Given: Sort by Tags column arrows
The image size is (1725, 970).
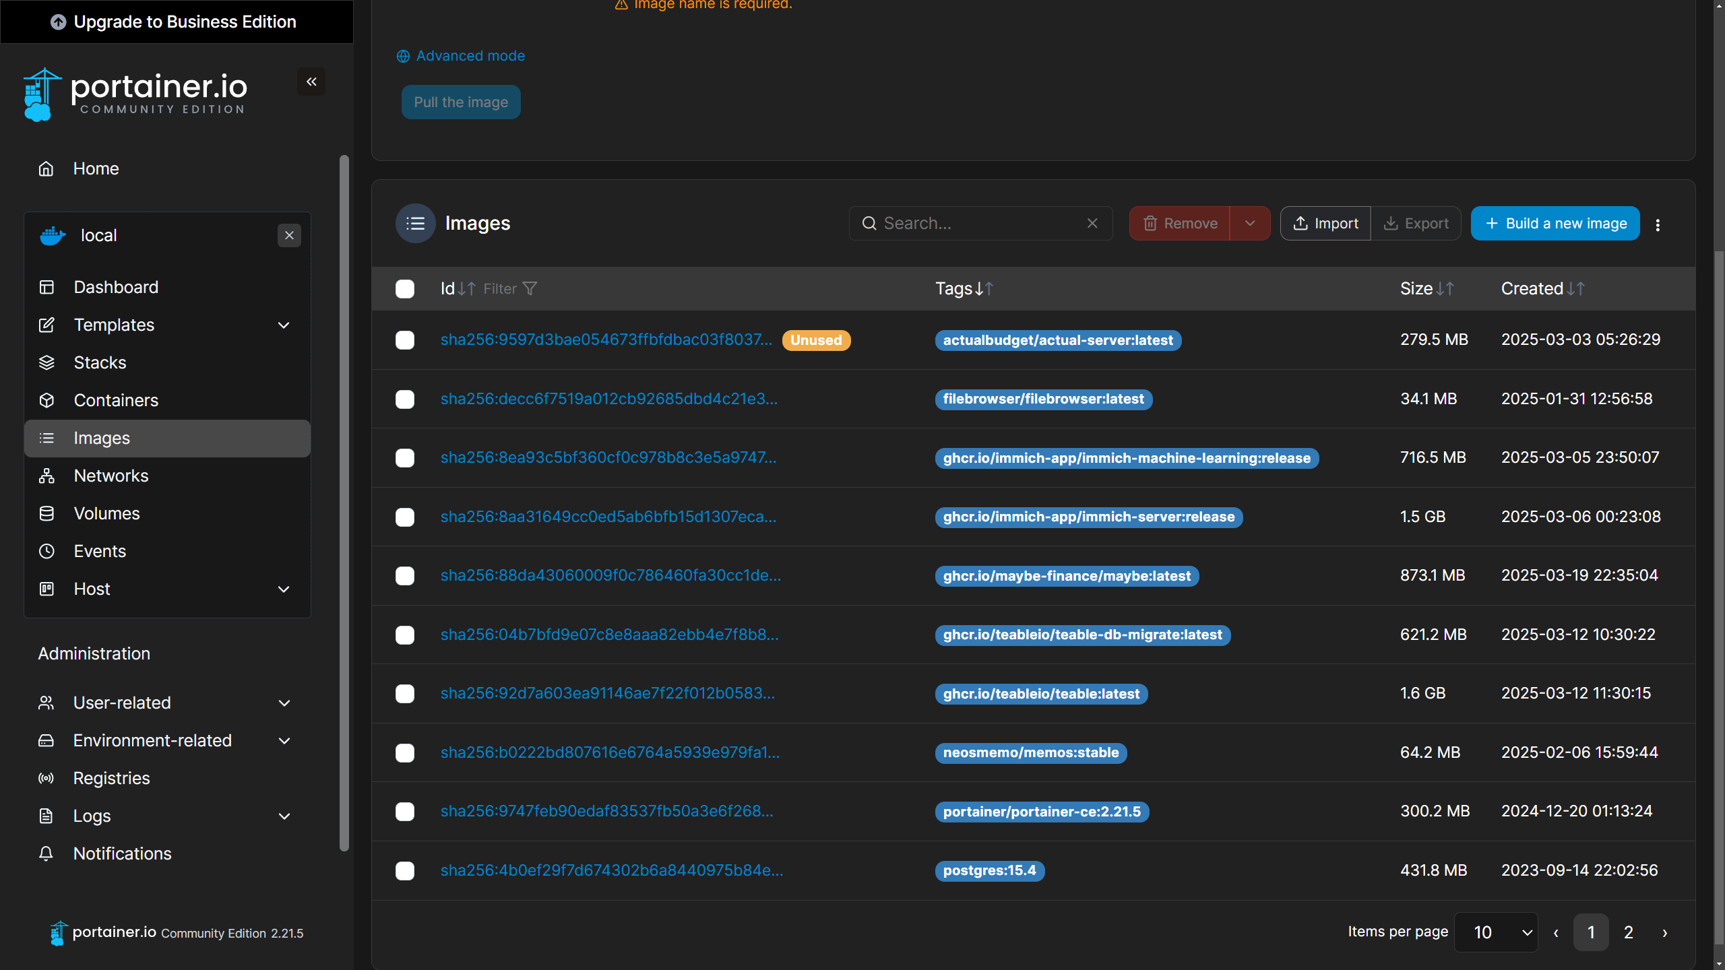Looking at the screenshot, I should tap(984, 288).
